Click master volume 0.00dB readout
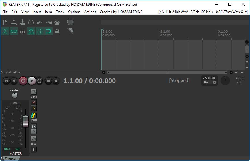 (x=16, y=103)
